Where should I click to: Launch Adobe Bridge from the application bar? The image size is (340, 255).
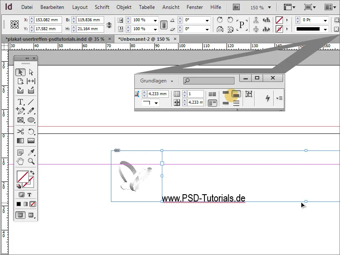(x=235, y=7)
